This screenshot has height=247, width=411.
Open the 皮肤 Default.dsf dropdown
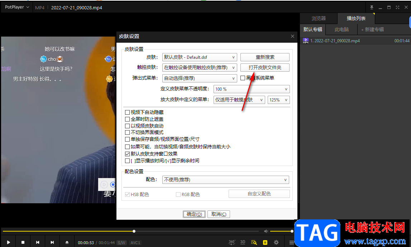(200, 57)
